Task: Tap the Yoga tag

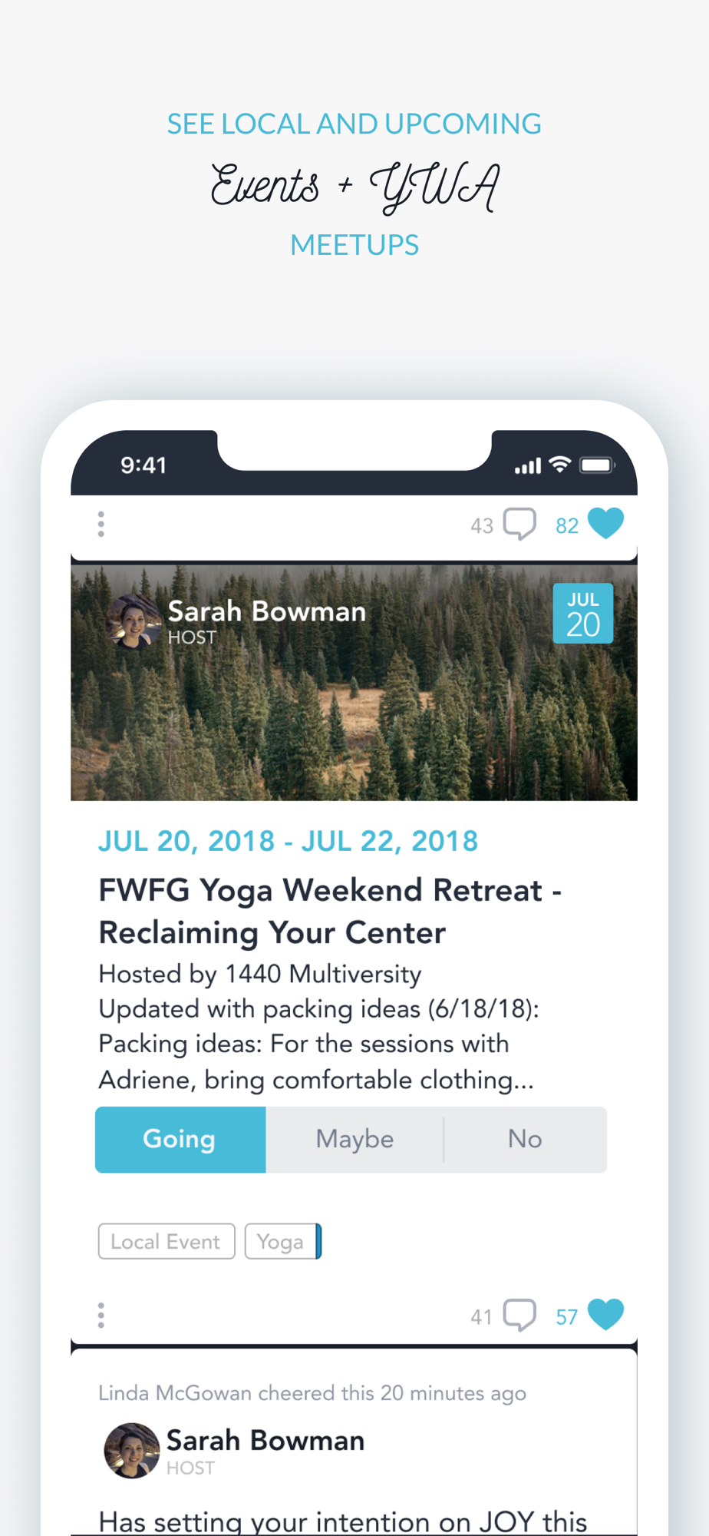Action: pos(281,1242)
